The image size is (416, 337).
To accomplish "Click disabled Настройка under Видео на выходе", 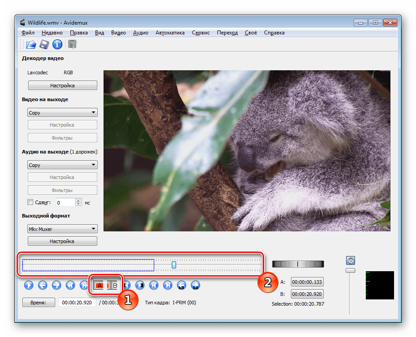I will click(x=63, y=125).
